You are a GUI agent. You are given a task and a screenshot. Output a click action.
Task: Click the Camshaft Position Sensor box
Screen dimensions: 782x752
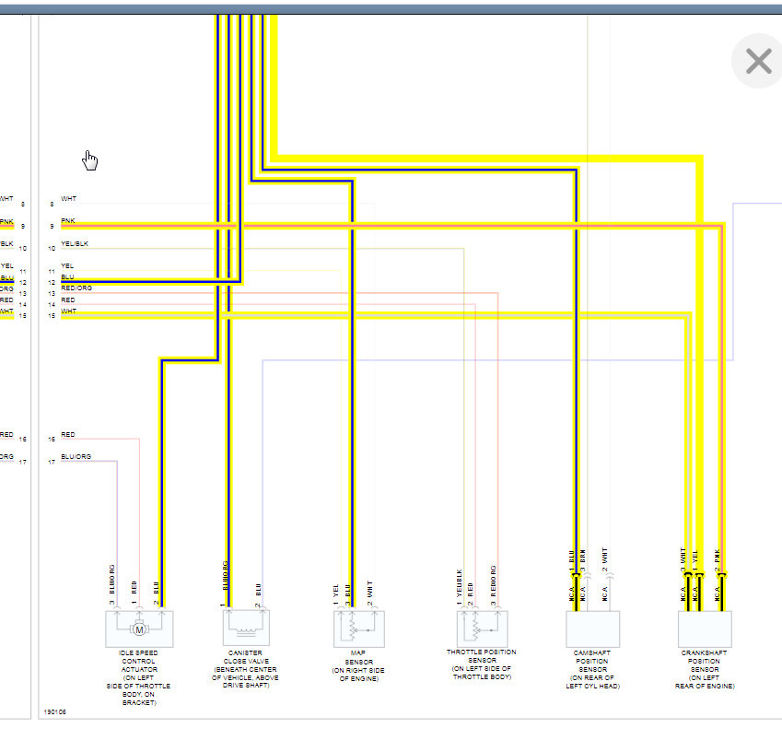coord(592,629)
